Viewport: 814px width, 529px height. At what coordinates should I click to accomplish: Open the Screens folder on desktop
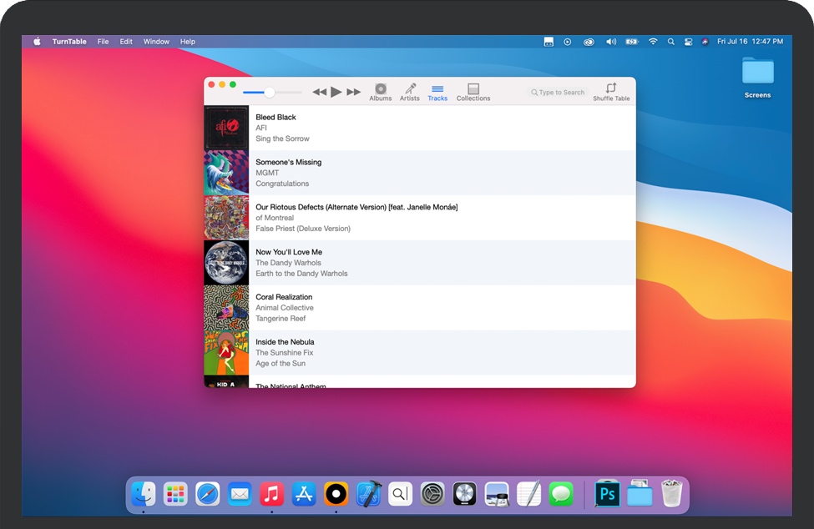(x=757, y=73)
